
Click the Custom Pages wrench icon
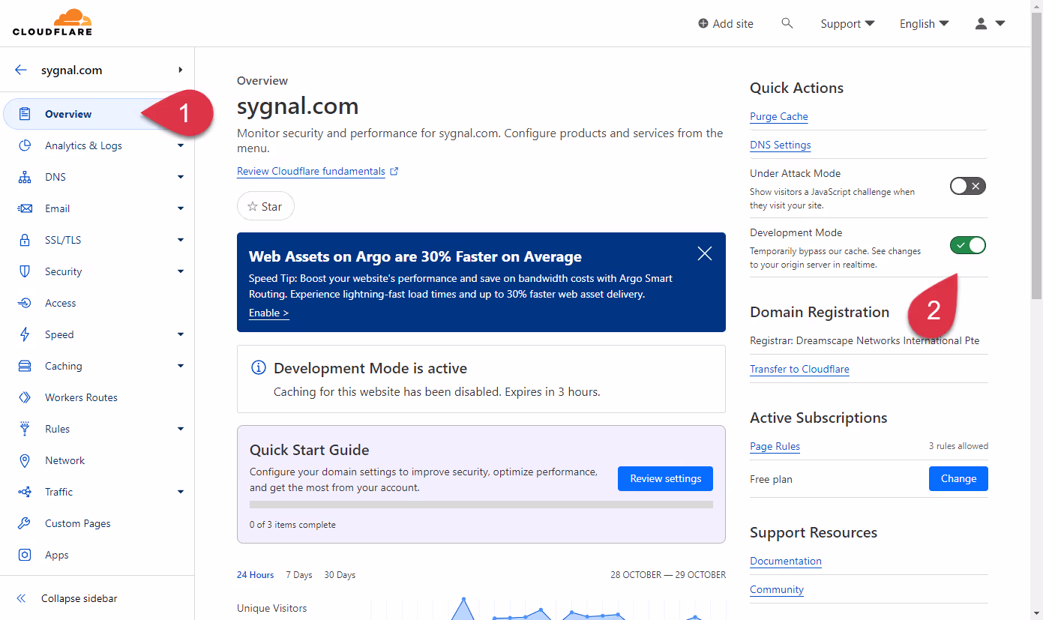[x=25, y=523]
